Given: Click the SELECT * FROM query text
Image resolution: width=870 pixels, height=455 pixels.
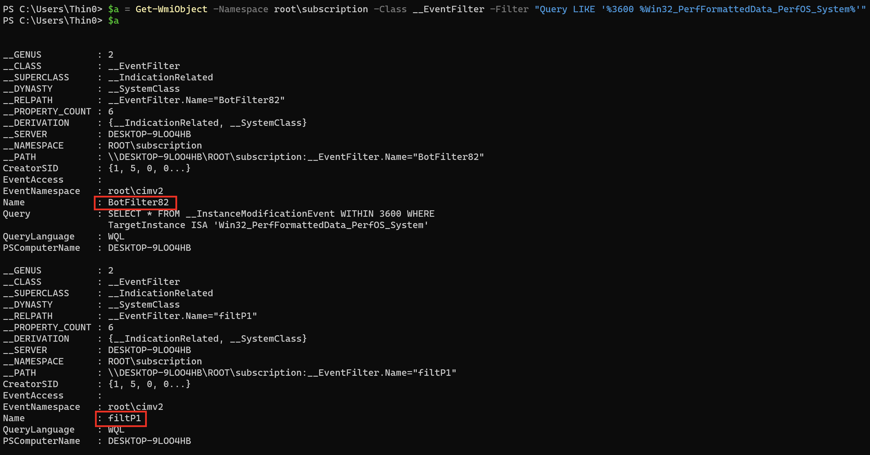Looking at the screenshot, I should 144,214.
